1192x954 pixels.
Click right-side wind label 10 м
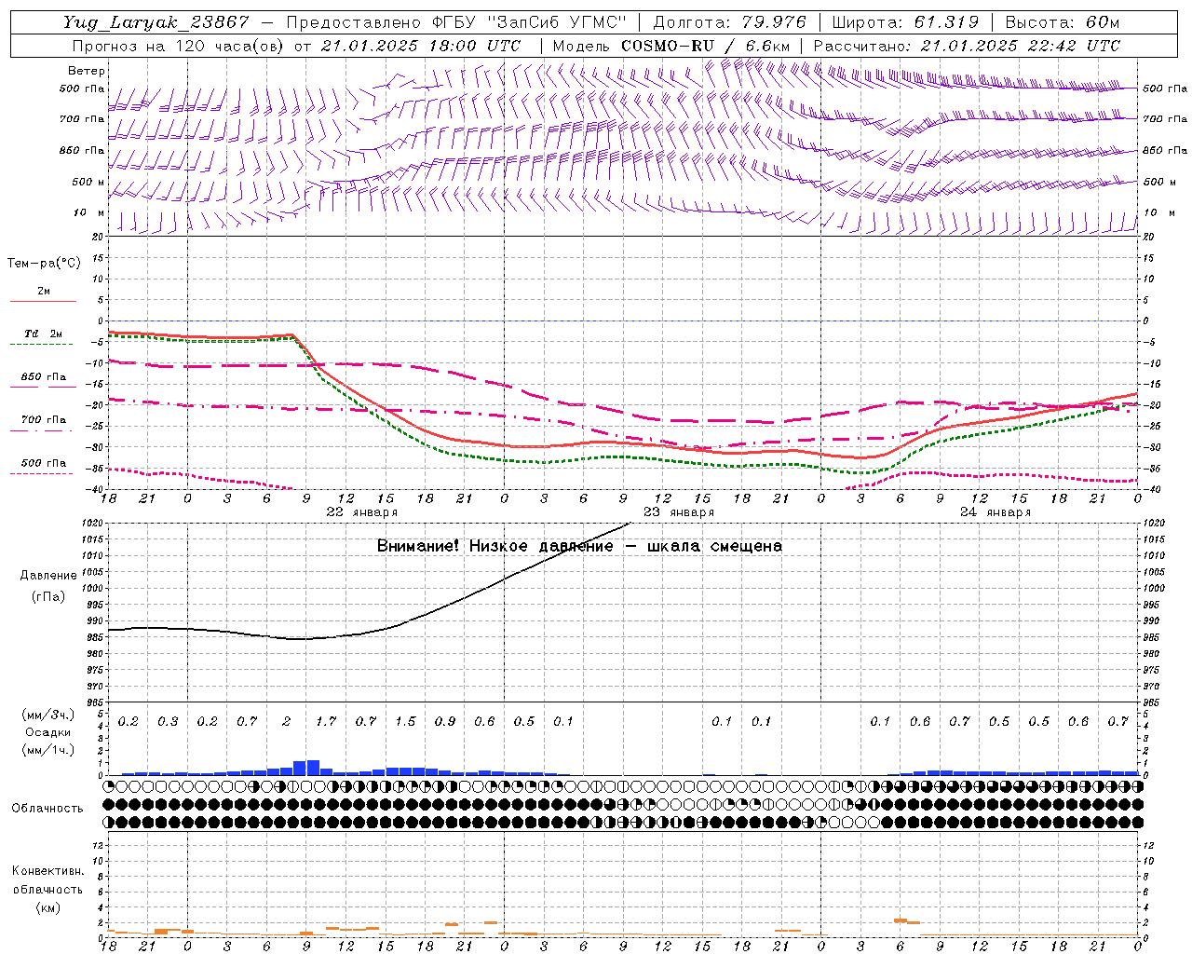[x=1158, y=212]
